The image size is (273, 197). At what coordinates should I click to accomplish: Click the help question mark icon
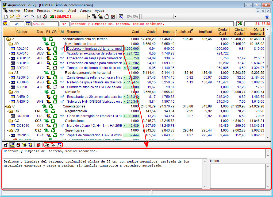click(267, 17)
